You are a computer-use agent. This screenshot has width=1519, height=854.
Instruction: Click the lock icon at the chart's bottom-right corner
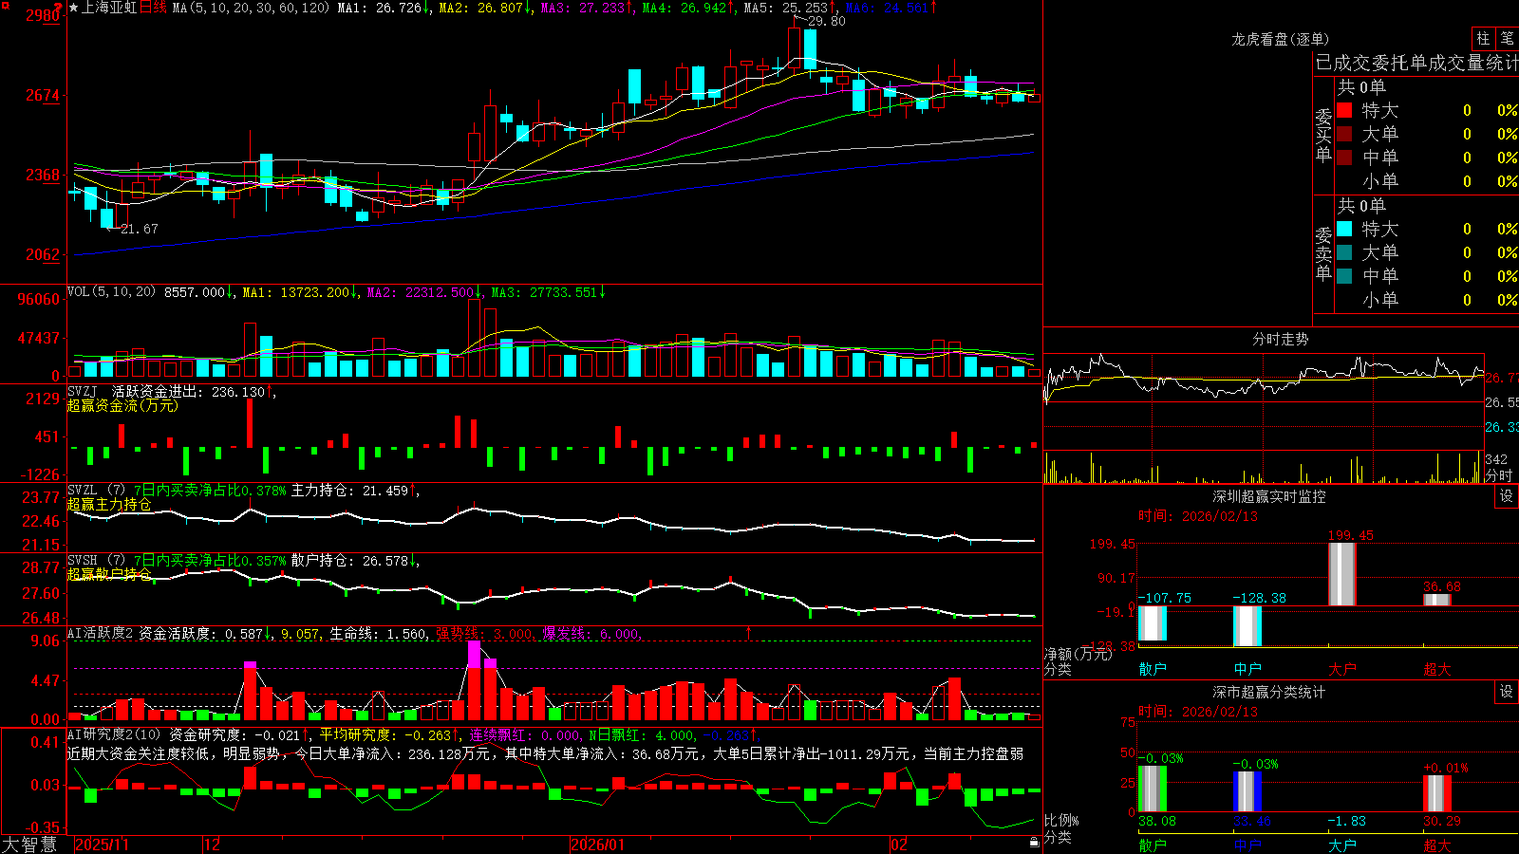click(x=1035, y=842)
